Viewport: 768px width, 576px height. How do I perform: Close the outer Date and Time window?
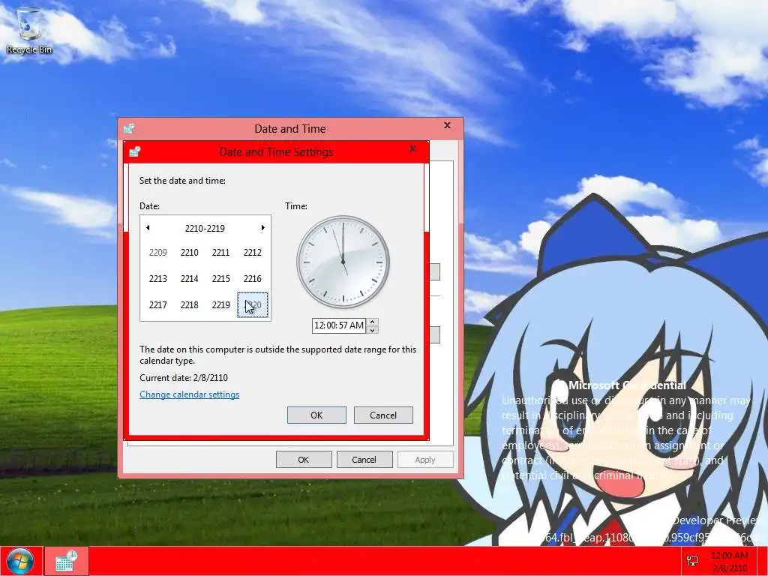447,125
